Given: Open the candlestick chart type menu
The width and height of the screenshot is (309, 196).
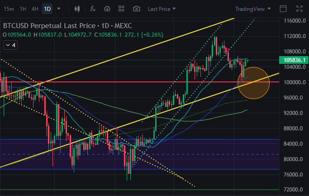Looking at the screenshot, I should point(77,9).
